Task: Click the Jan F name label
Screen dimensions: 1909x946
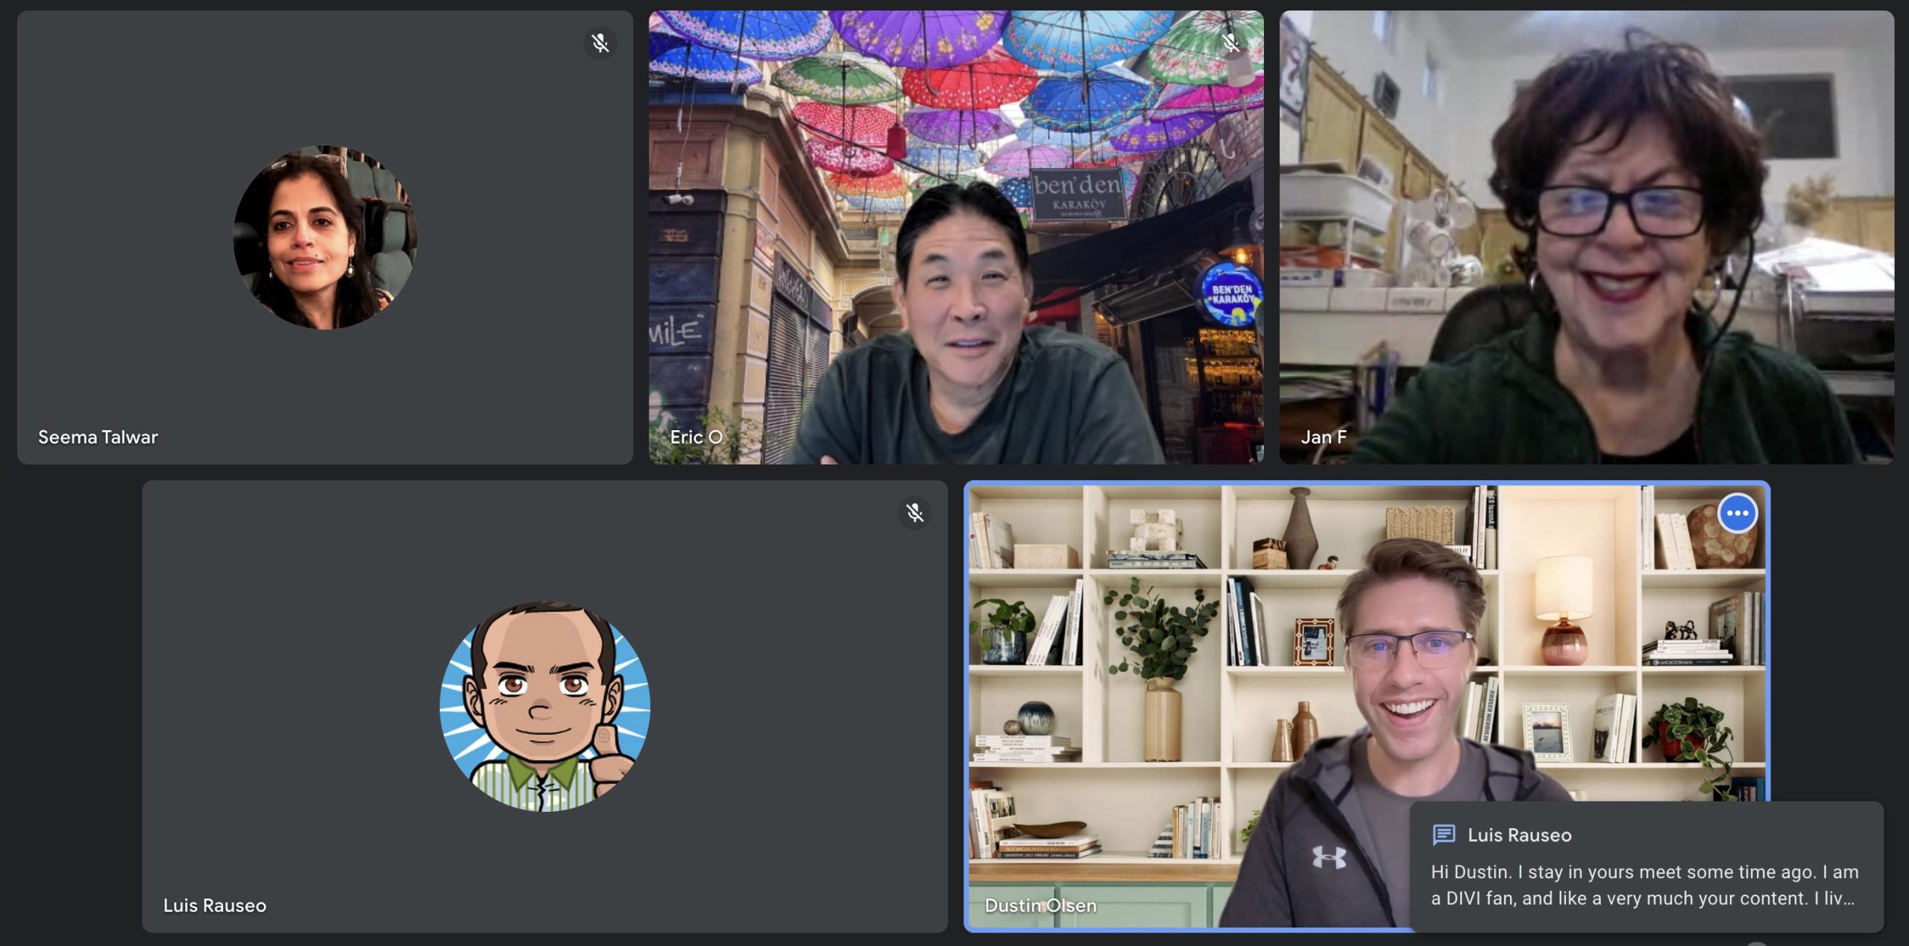Action: [x=1324, y=437]
